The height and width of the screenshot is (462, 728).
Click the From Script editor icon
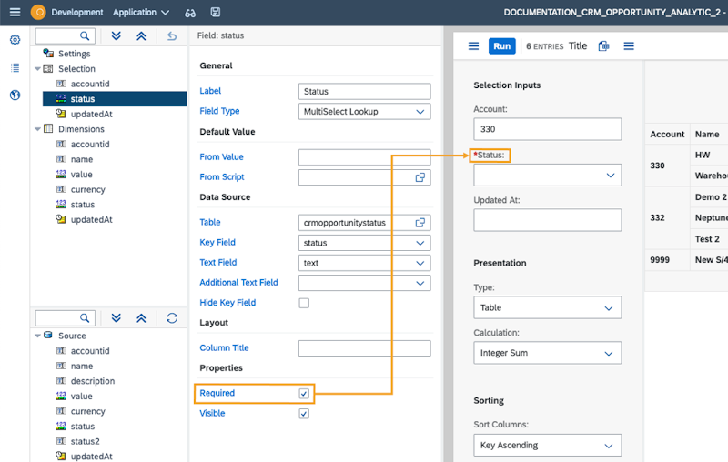pyautogui.click(x=420, y=177)
